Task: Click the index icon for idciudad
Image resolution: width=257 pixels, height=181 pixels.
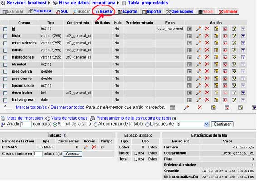Action: [234, 64]
